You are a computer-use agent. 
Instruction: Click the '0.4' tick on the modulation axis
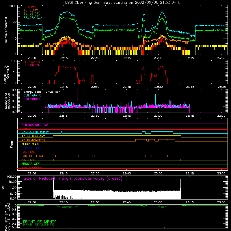point(14,90)
